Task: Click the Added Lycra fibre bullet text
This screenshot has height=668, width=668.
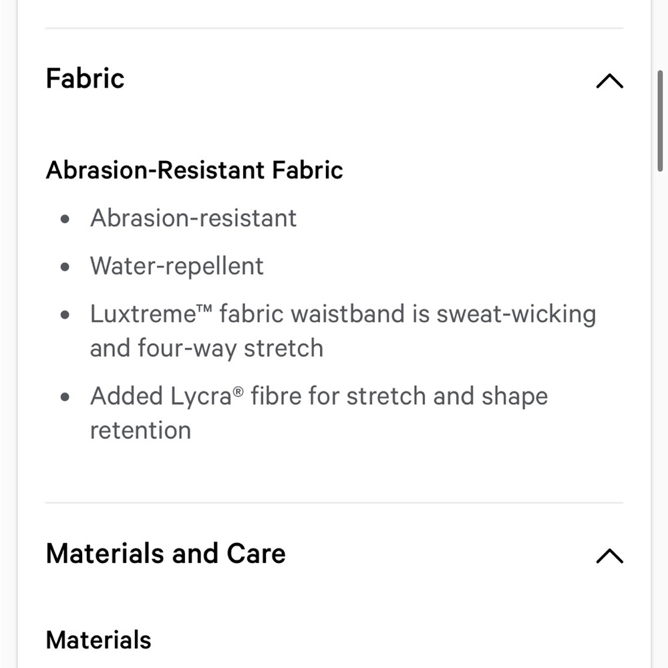Action: click(x=319, y=413)
